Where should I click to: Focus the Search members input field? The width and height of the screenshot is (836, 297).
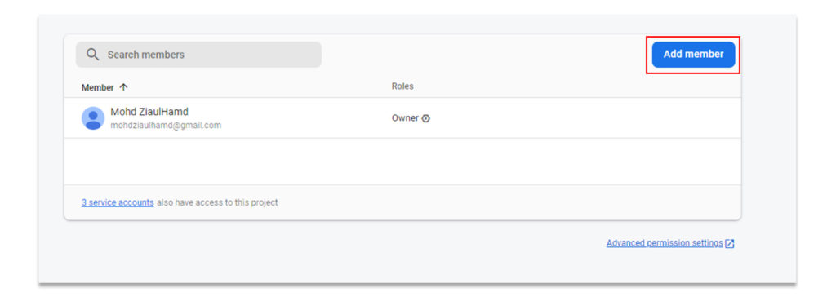(x=198, y=55)
